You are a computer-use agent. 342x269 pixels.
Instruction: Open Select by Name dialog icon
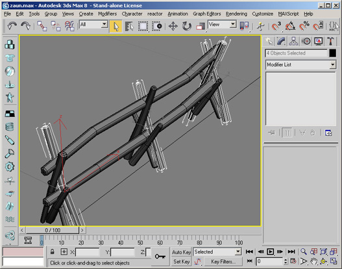point(129,26)
